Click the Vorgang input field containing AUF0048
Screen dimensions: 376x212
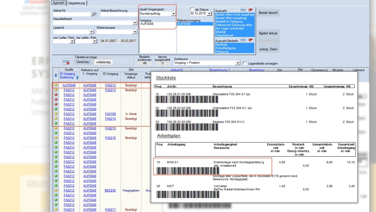click(x=158, y=24)
